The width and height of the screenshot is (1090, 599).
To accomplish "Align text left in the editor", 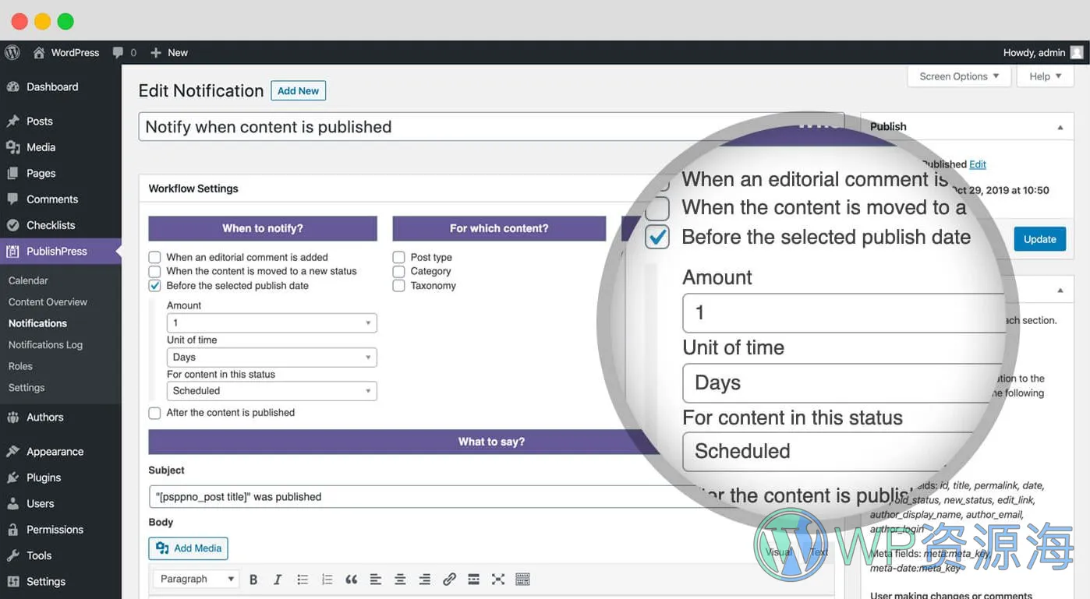I will (x=376, y=580).
